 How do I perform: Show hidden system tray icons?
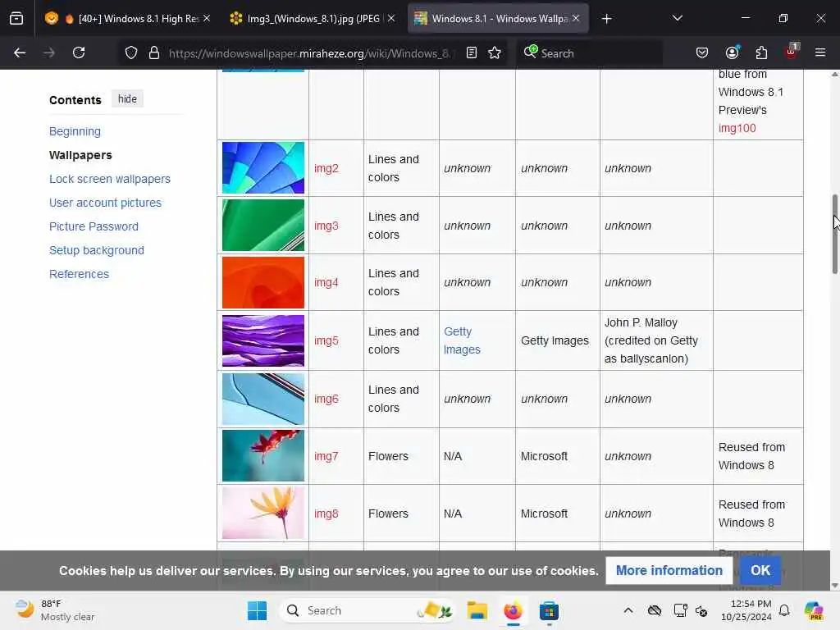point(628,610)
